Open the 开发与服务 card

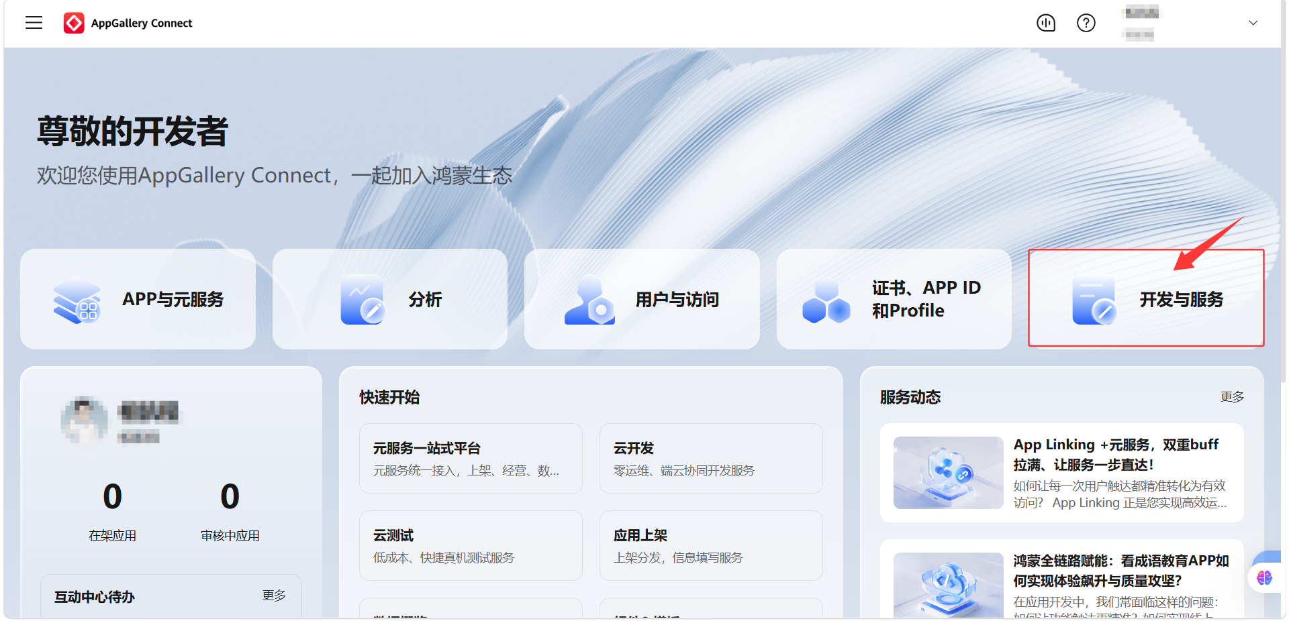(1146, 298)
